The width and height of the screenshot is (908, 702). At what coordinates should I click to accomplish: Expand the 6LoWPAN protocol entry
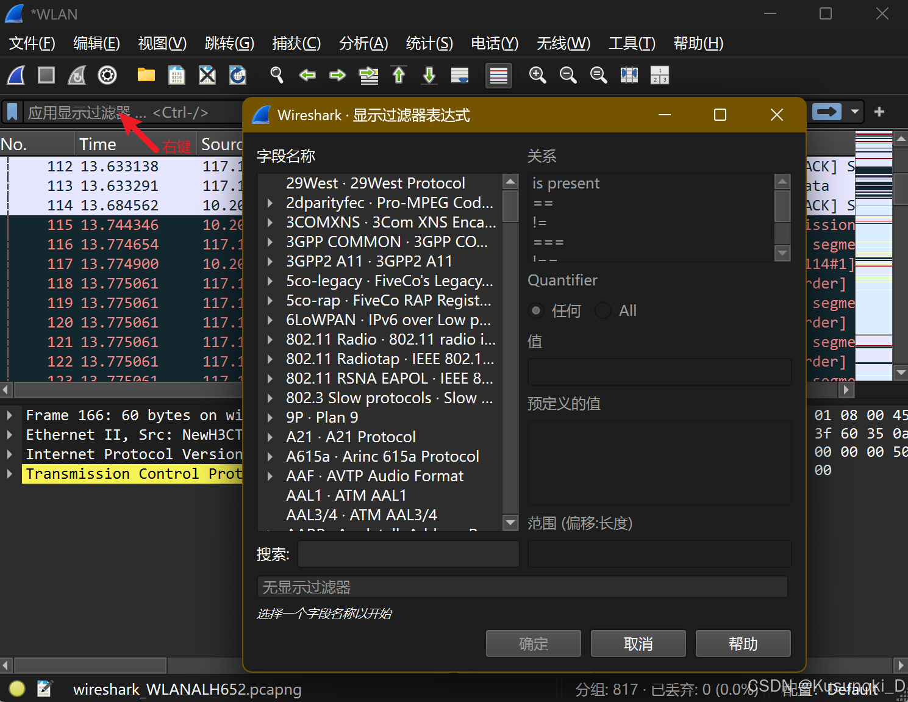(x=270, y=320)
